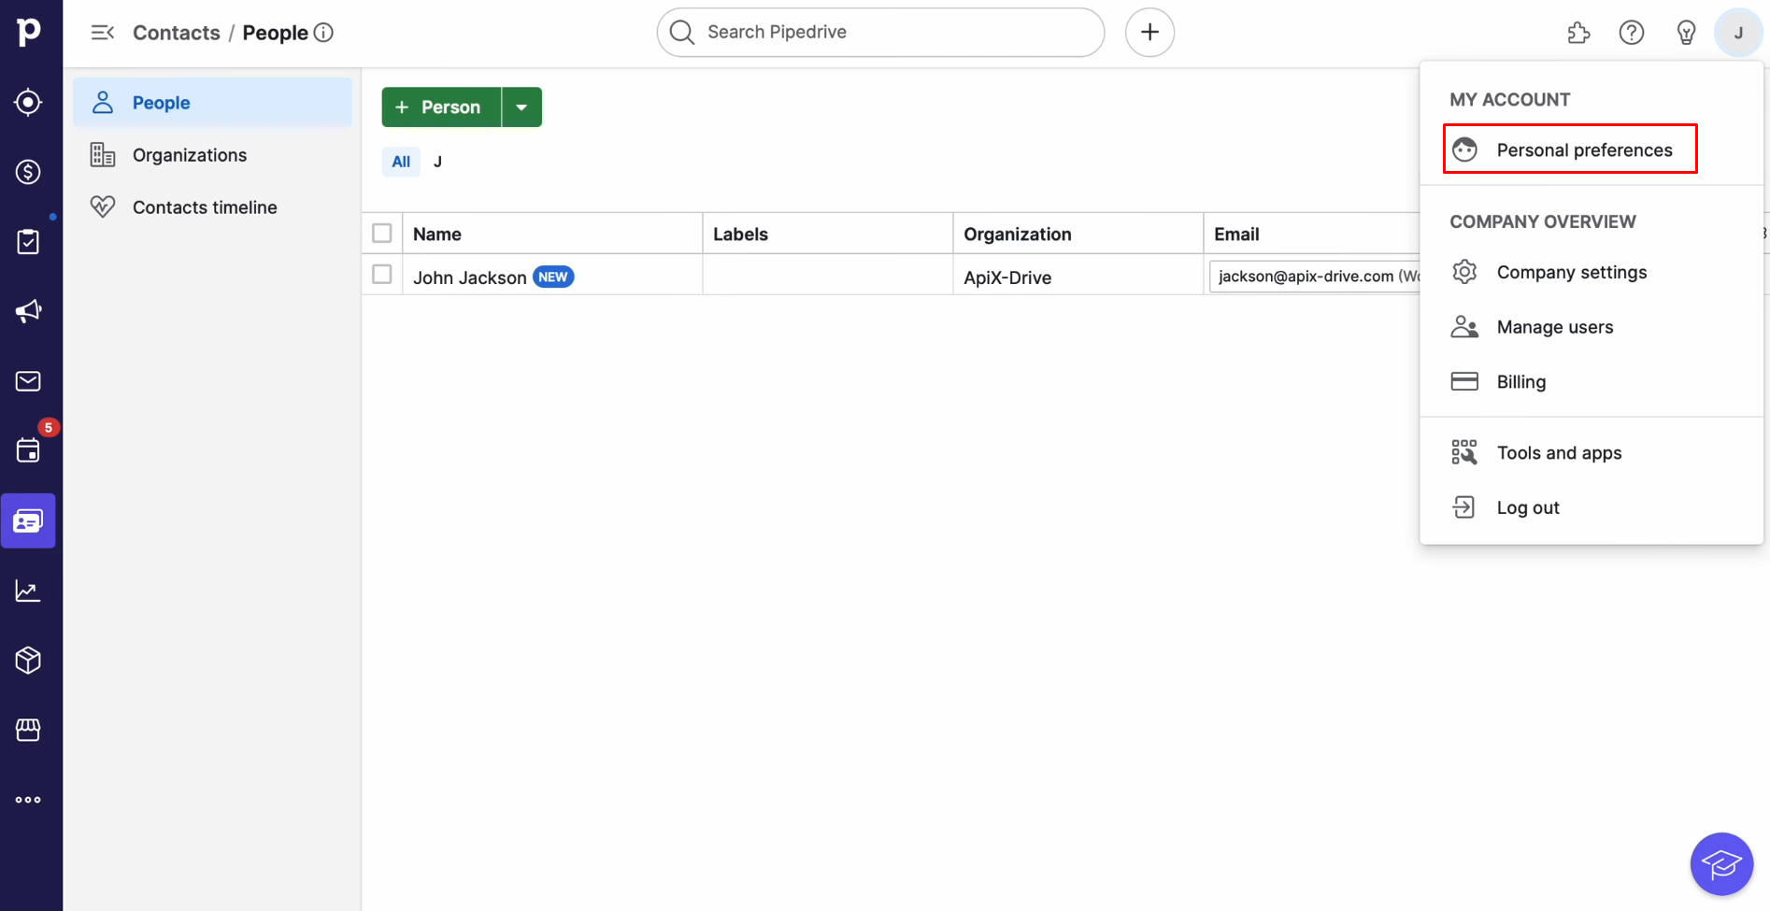Image resolution: width=1770 pixels, height=911 pixels.
Task: Open the learning assistant graduation cap icon
Action: coord(1722,863)
